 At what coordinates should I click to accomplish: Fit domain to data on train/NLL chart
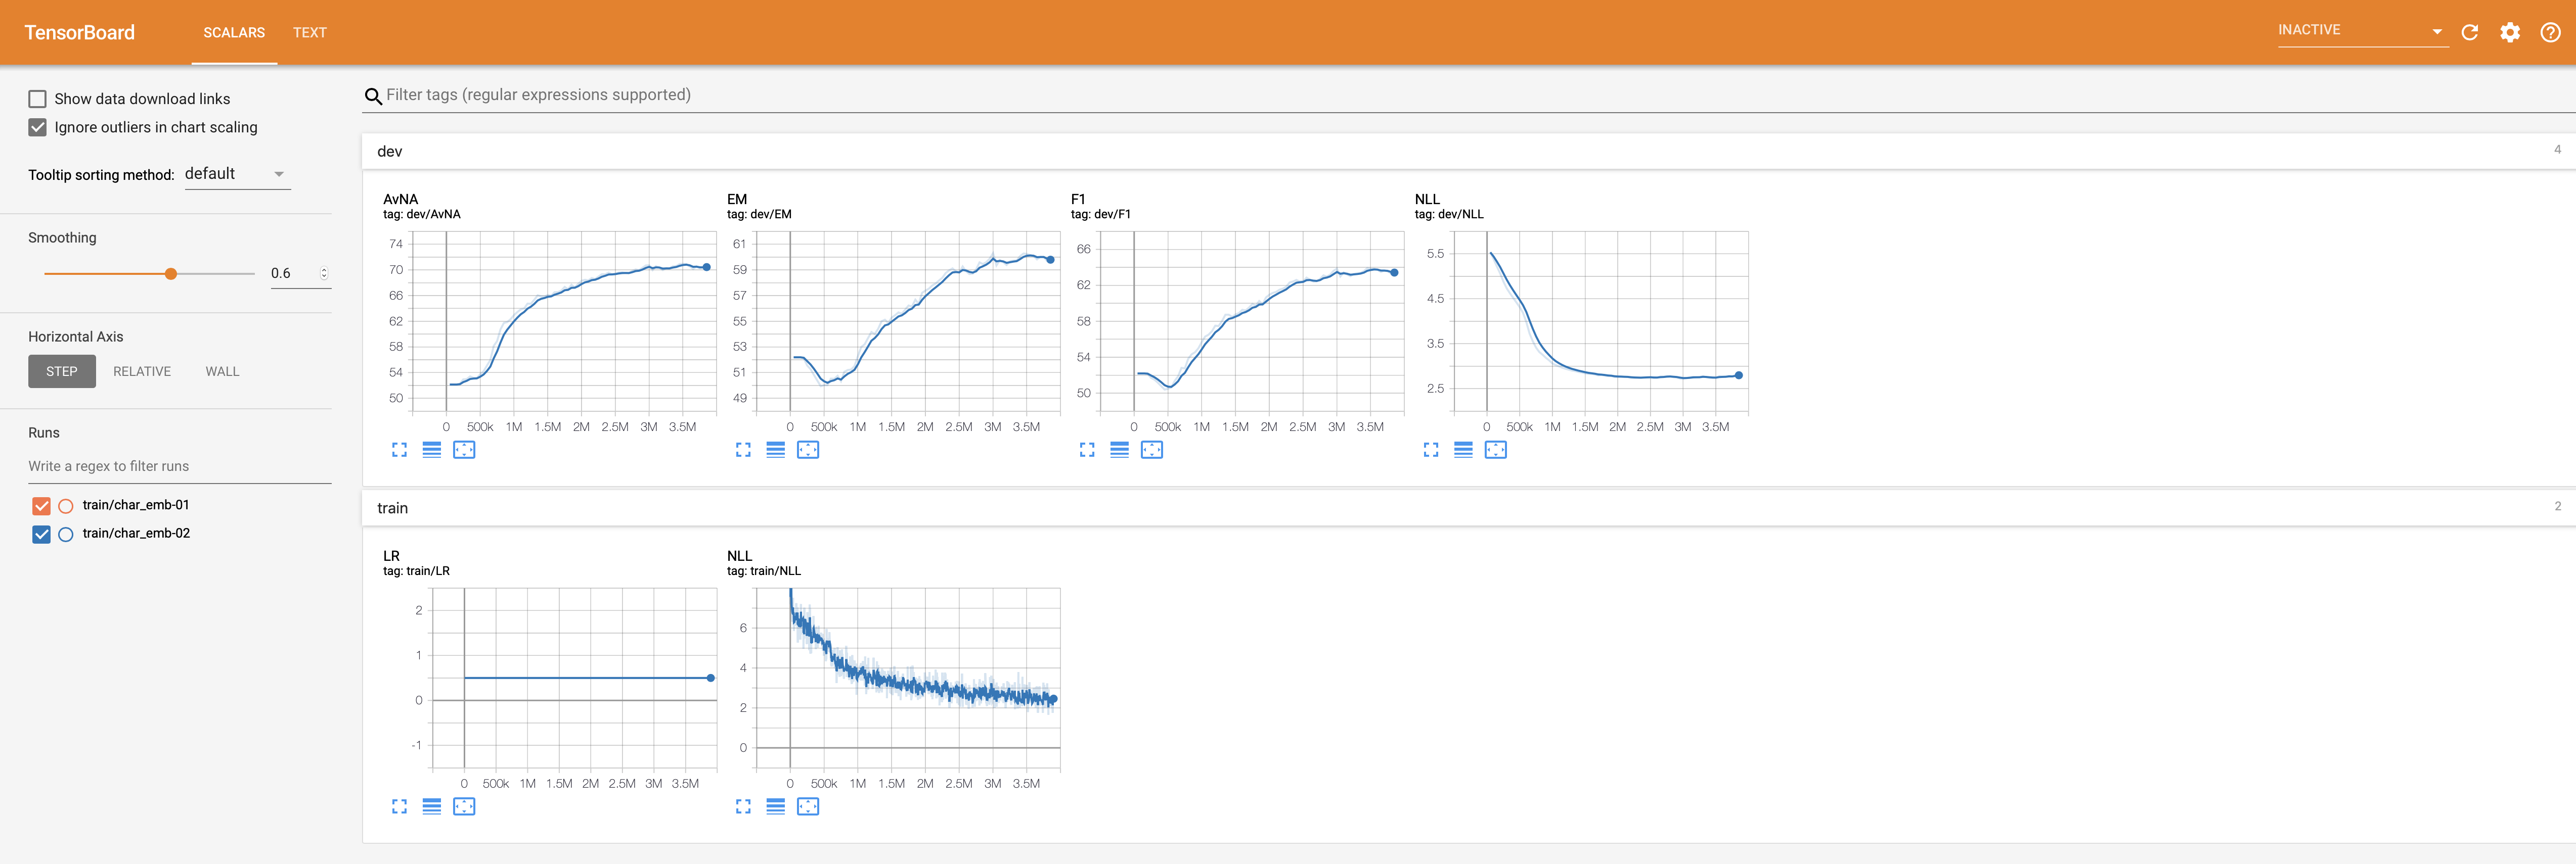click(x=807, y=807)
